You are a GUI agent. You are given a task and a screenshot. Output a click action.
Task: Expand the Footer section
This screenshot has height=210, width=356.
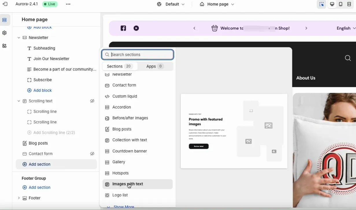point(19,198)
